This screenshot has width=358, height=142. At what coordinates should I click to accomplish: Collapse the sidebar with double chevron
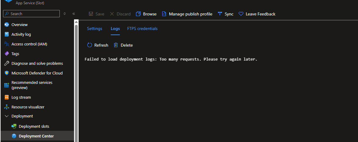point(74,14)
